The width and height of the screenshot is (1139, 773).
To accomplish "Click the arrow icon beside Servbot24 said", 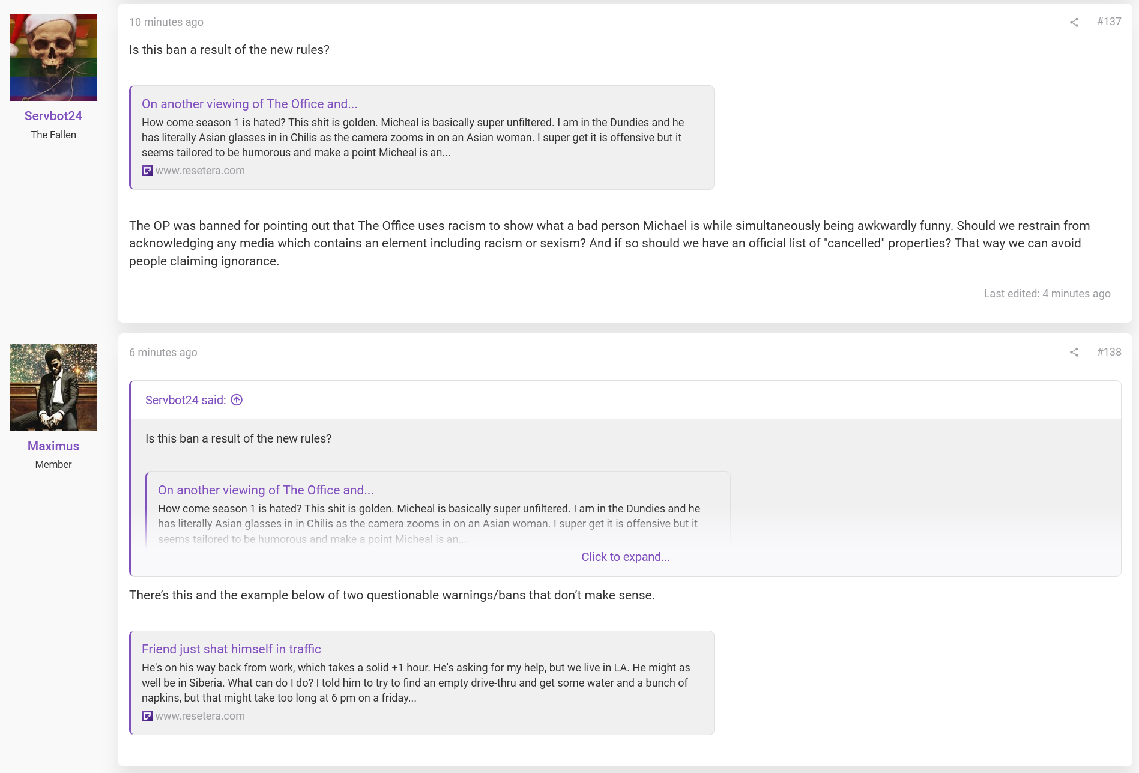I will [x=237, y=400].
